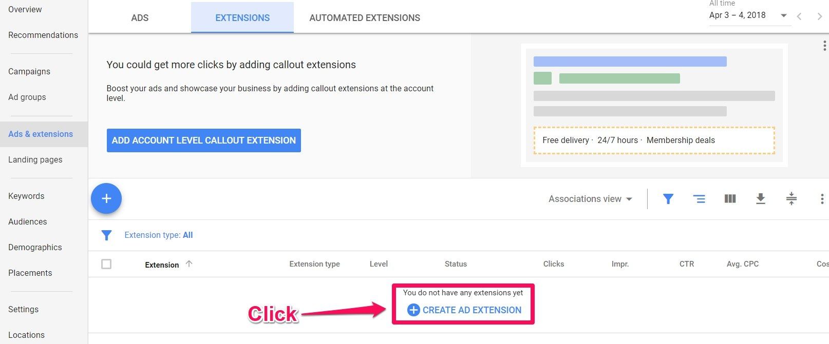Open the columns icon in table toolbar
This screenshot has height=344, width=829.
(730, 198)
